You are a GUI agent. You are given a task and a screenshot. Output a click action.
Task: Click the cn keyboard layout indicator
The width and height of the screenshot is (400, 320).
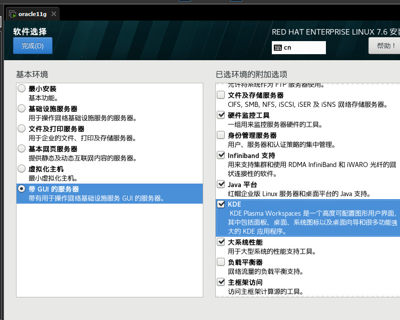[299, 48]
